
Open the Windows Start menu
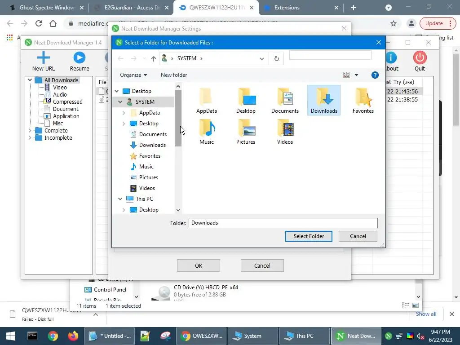pyautogui.click(x=11, y=336)
